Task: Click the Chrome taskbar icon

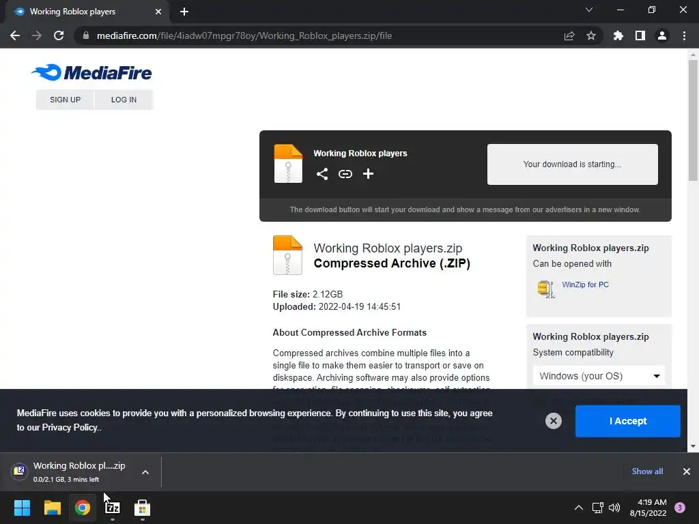Action: pyautogui.click(x=83, y=508)
